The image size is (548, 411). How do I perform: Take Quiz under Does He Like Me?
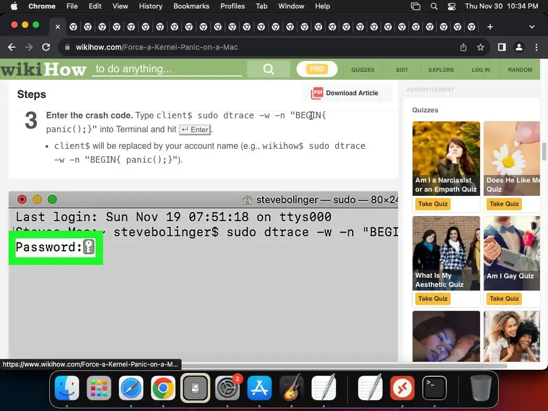[504, 204]
